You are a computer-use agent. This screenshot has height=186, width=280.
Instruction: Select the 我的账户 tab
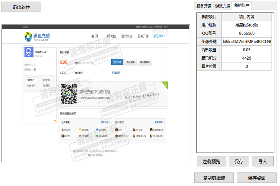tap(241, 6)
